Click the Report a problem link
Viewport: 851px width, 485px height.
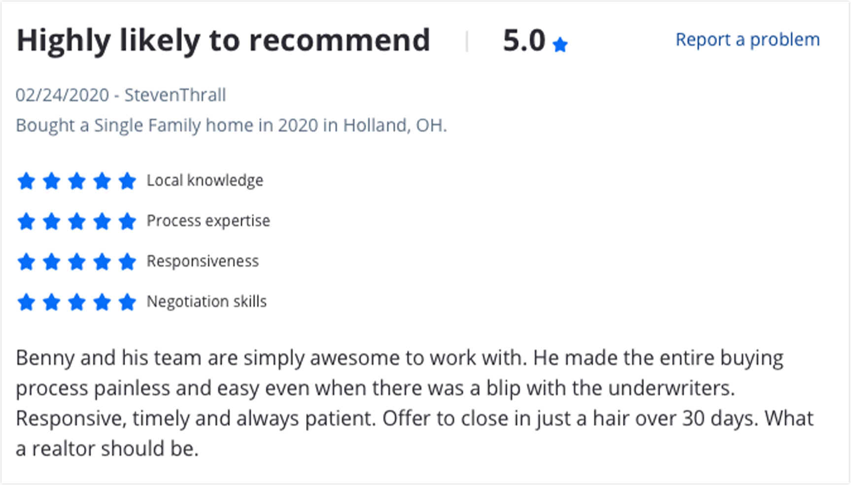[x=748, y=39]
